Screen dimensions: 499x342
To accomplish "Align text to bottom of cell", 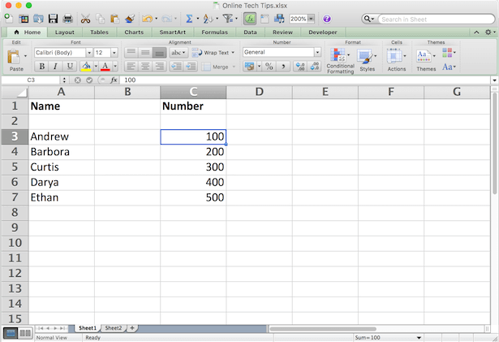I will click(160, 53).
